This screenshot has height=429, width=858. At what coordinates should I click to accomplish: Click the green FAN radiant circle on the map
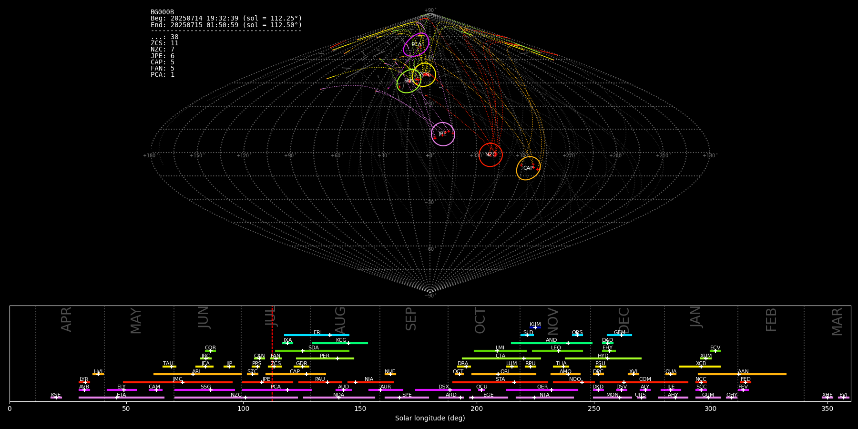[409, 81]
